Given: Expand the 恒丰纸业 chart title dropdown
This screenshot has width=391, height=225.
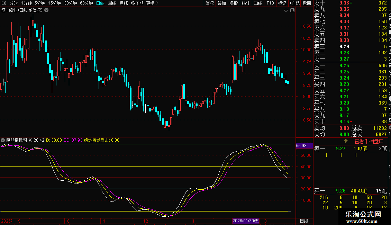Looking at the screenshot, I should click(47, 10).
